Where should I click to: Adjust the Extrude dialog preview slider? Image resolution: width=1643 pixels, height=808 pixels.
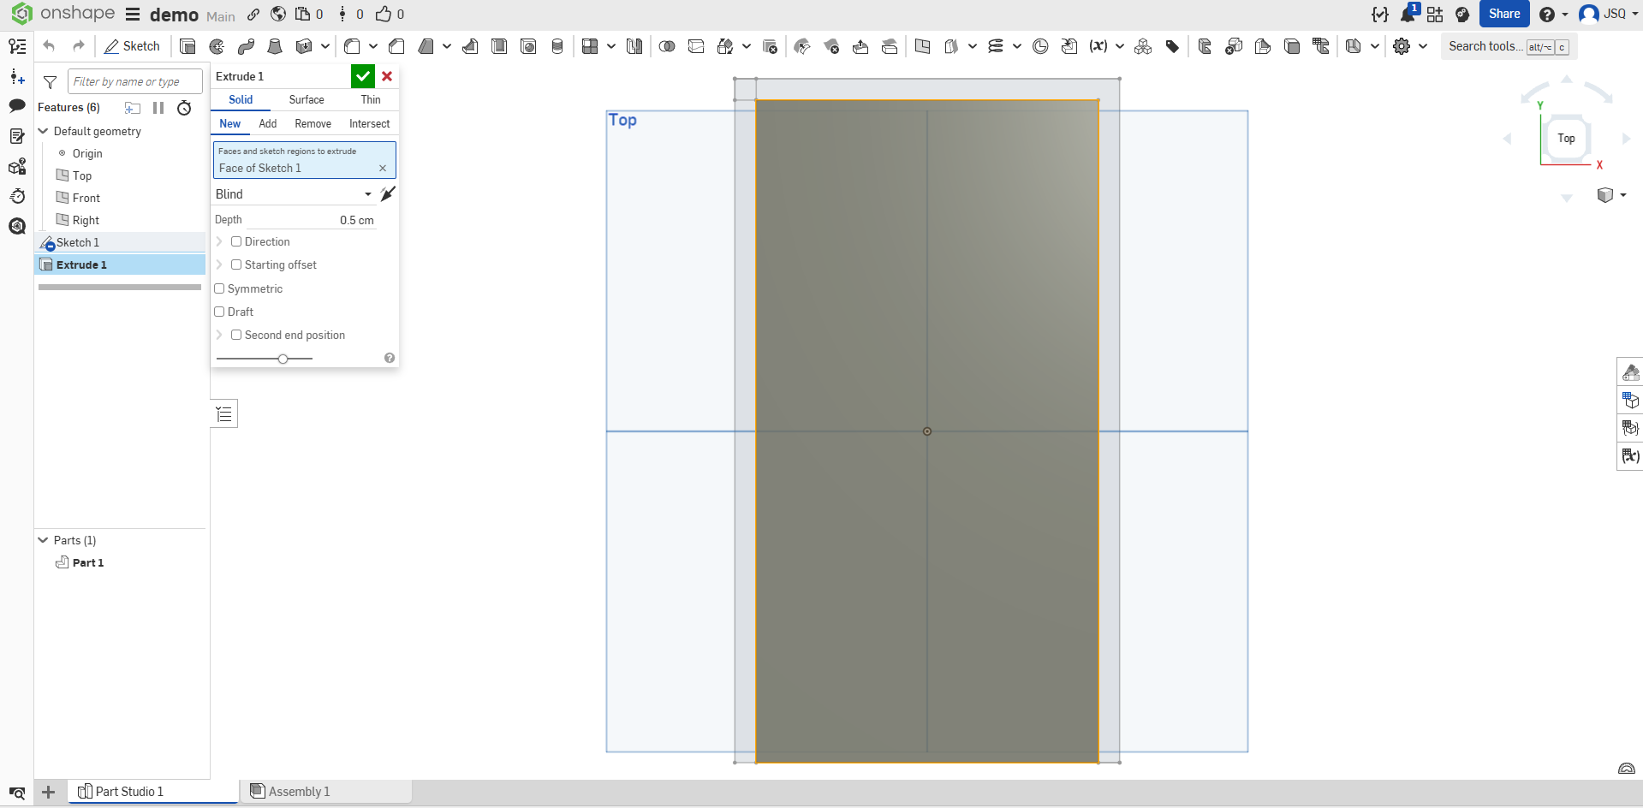pyautogui.click(x=283, y=359)
